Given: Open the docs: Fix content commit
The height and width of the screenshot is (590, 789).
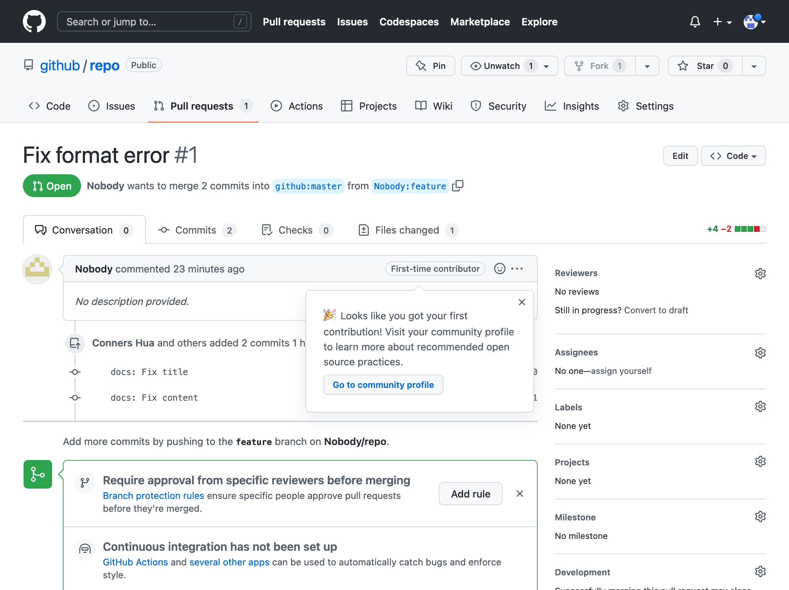Looking at the screenshot, I should pos(154,397).
